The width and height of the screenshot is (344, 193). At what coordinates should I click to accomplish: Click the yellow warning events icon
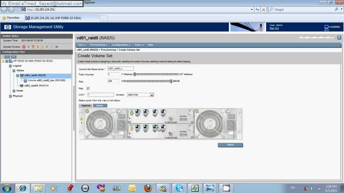(x=42, y=47)
